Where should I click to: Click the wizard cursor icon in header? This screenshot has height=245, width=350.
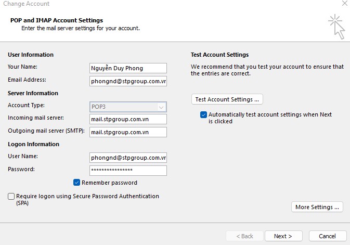tap(335, 26)
